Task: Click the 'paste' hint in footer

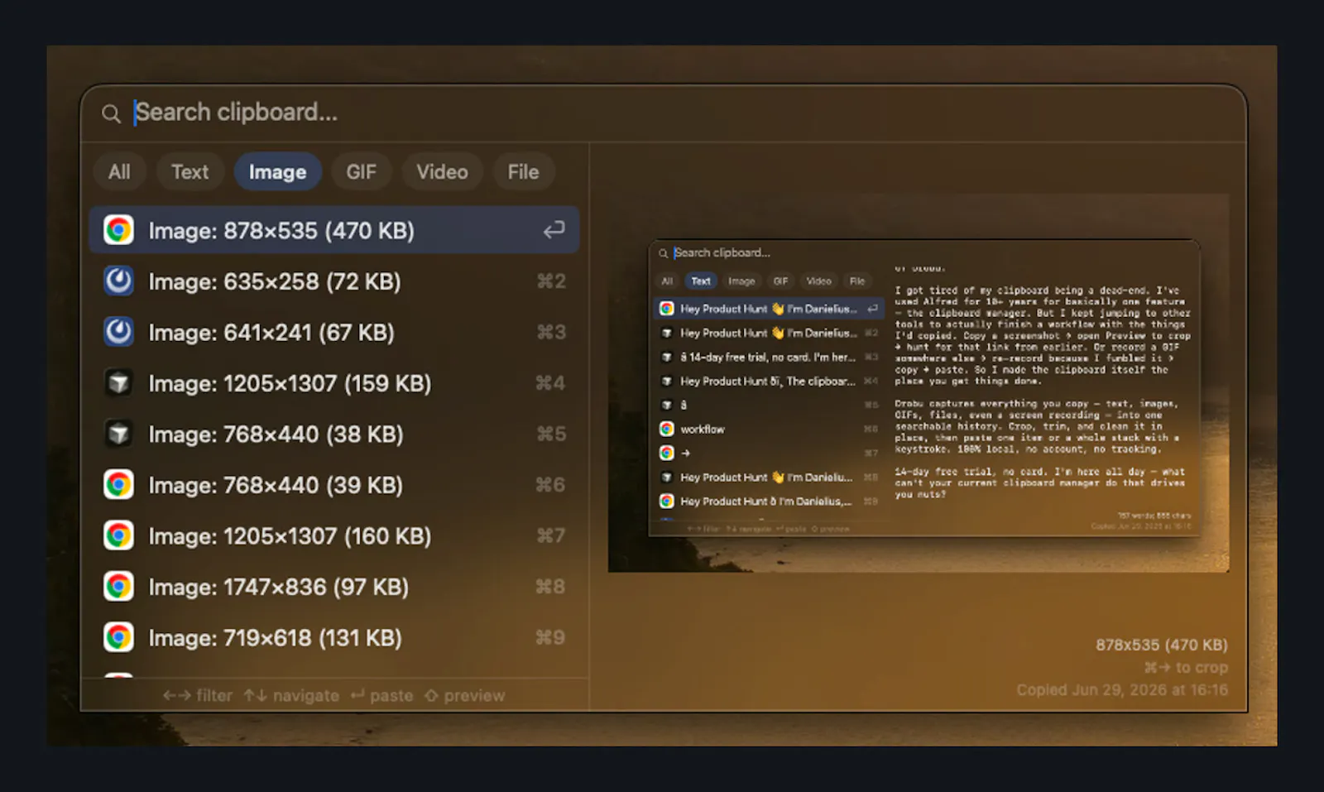Action: 381,696
